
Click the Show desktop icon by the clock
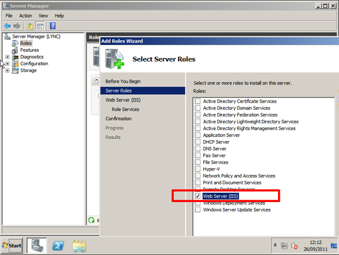334,246
